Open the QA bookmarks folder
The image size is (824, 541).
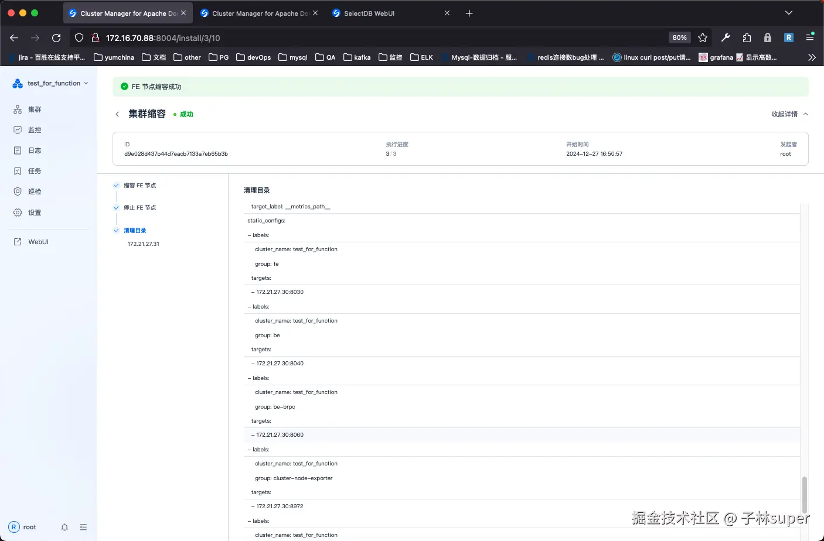(325, 57)
